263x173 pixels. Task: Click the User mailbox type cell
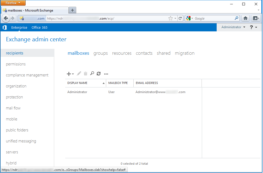point(111,92)
